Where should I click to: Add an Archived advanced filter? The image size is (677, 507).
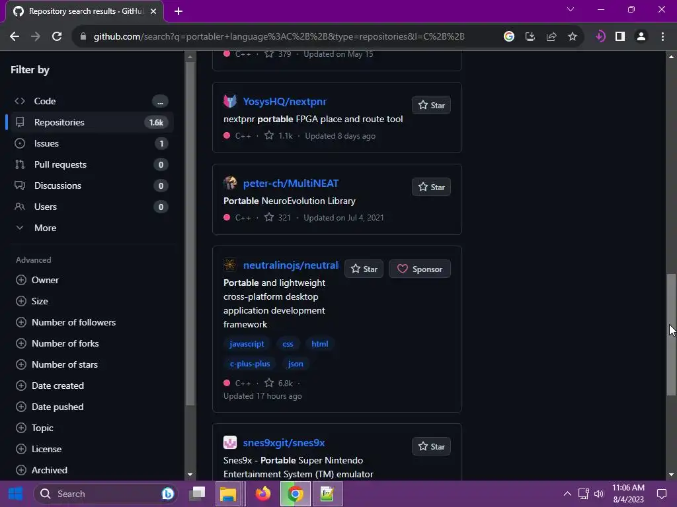(x=42, y=470)
